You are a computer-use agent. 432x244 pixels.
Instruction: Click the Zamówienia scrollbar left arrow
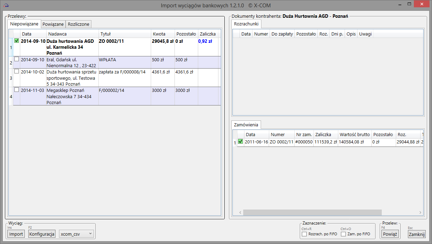click(240, 212)
